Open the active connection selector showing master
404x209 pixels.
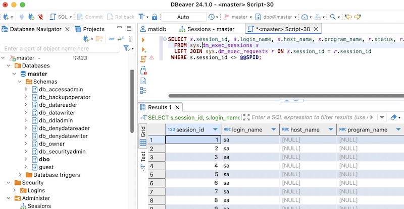(237, 17)
